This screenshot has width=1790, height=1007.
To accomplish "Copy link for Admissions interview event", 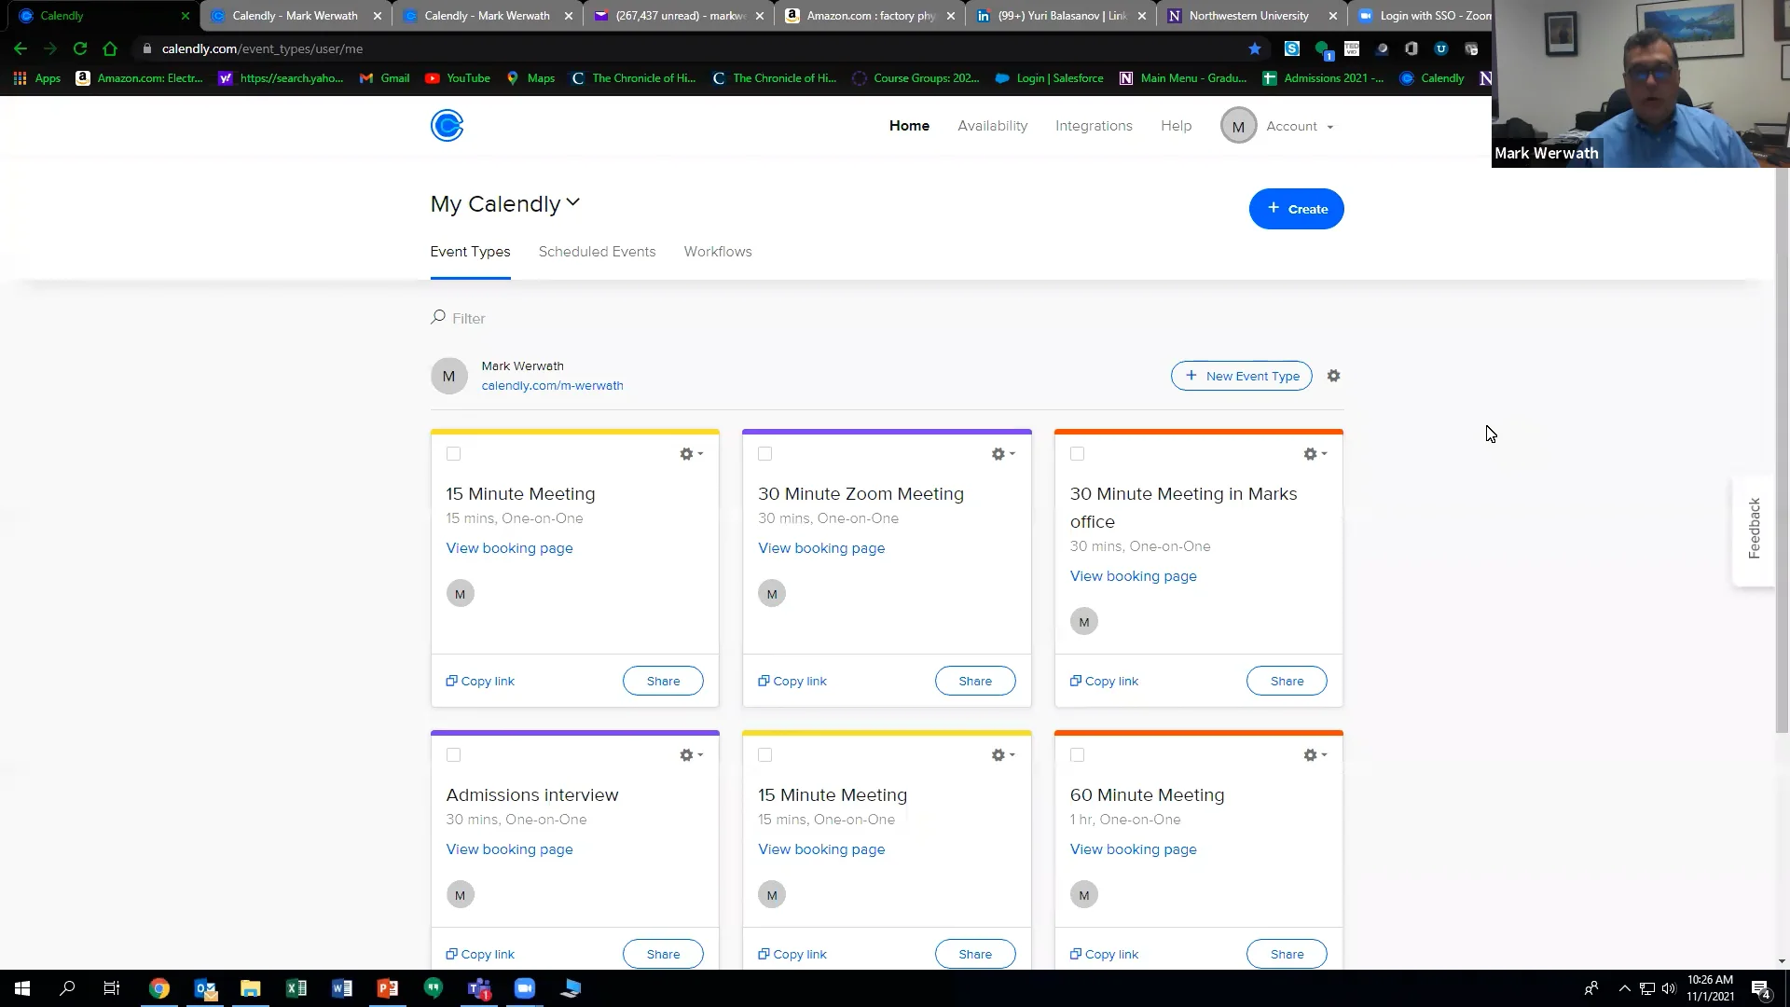I will click(480, 954).
